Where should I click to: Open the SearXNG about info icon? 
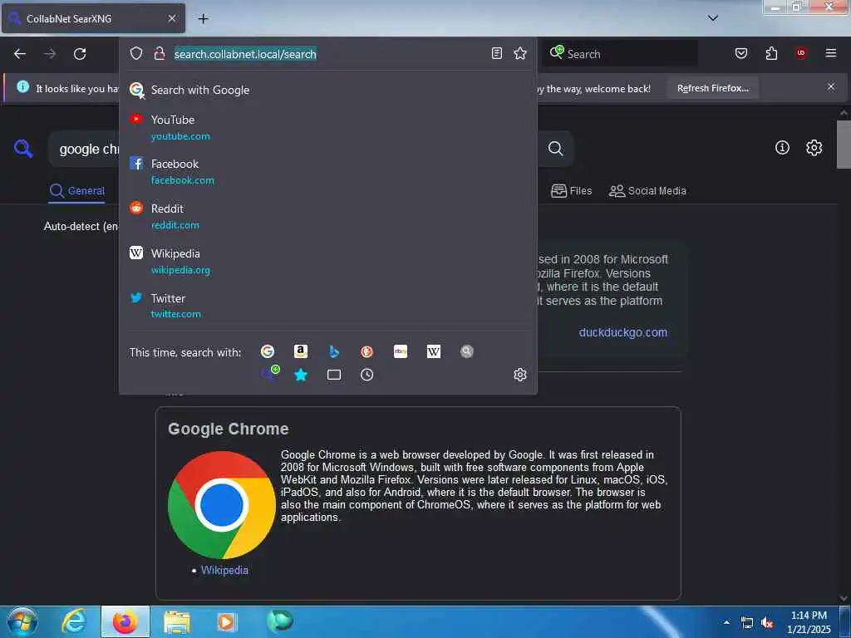tap(782, 147)
